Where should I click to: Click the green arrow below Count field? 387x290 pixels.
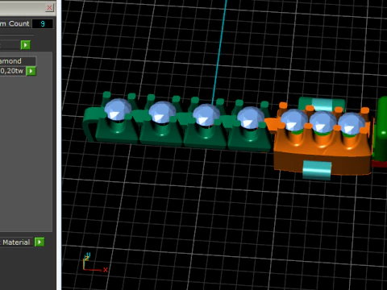[x=26, y=45]
